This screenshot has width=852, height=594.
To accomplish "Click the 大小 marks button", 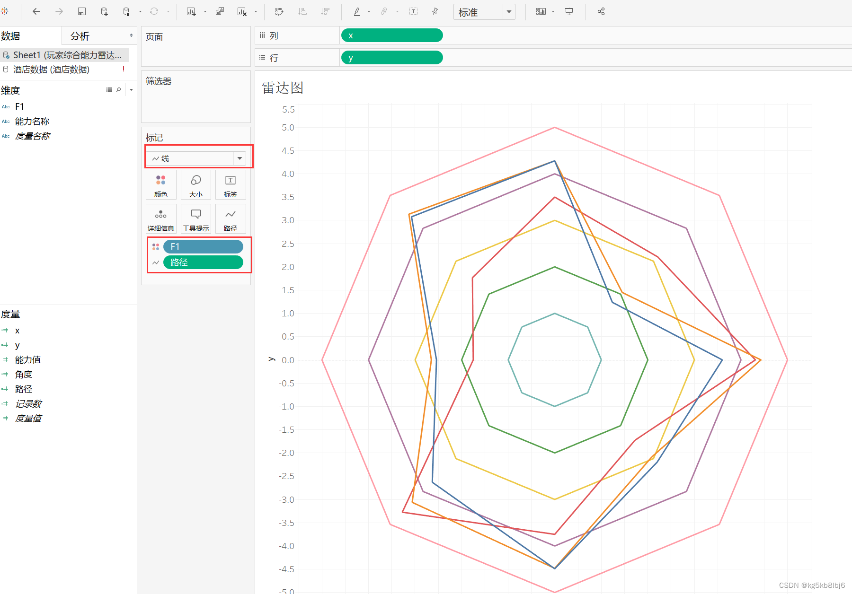I will coord(195,186).
